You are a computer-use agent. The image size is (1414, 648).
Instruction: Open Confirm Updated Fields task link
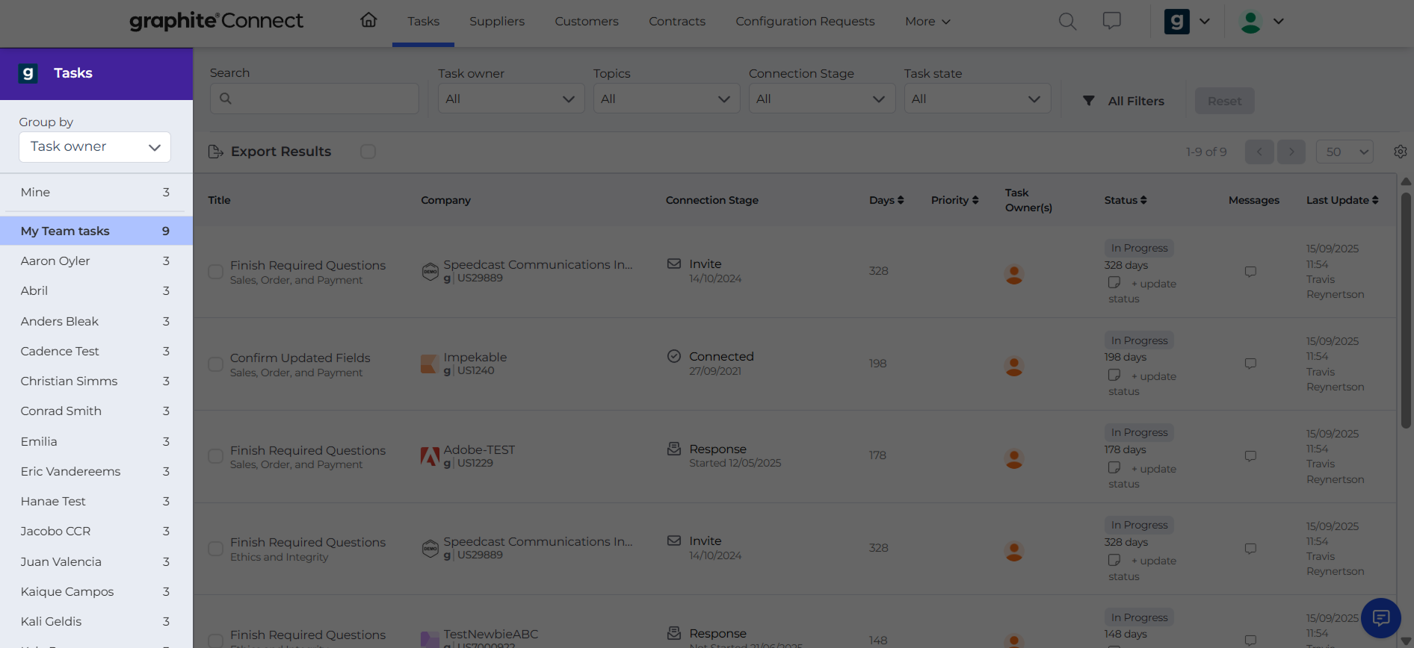coord(300,358)
